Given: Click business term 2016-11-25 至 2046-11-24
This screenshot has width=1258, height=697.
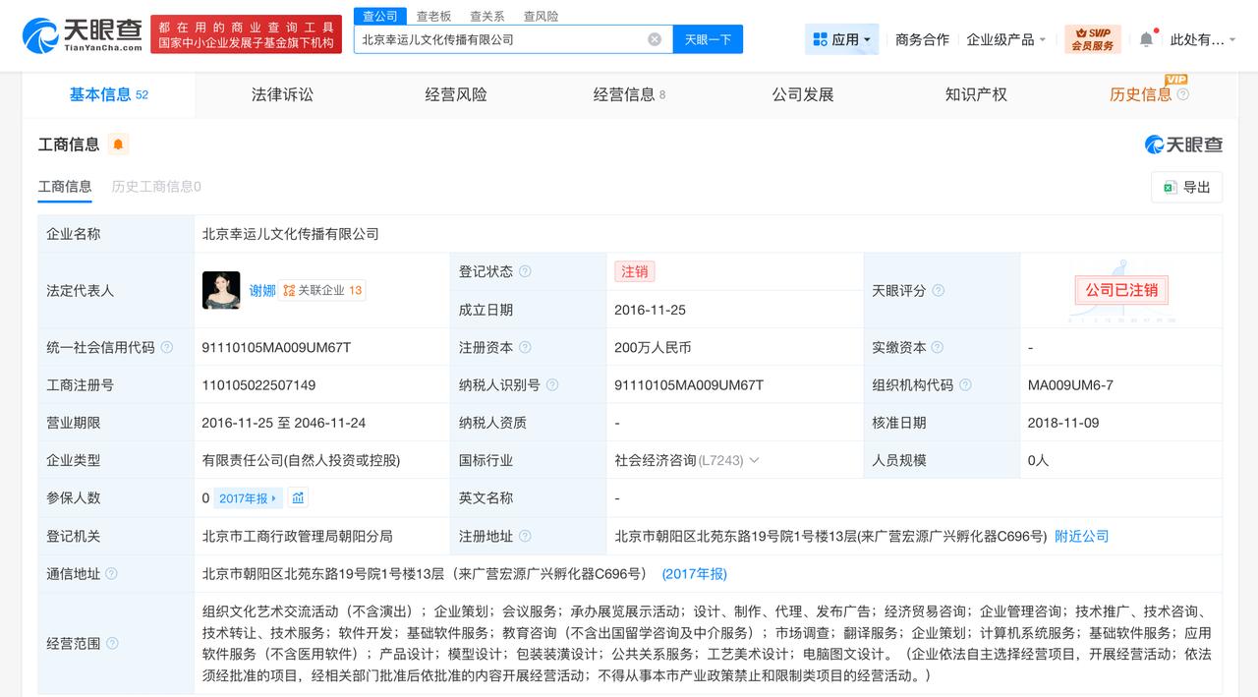Looking at the screenshot, I should click(283, 423).
